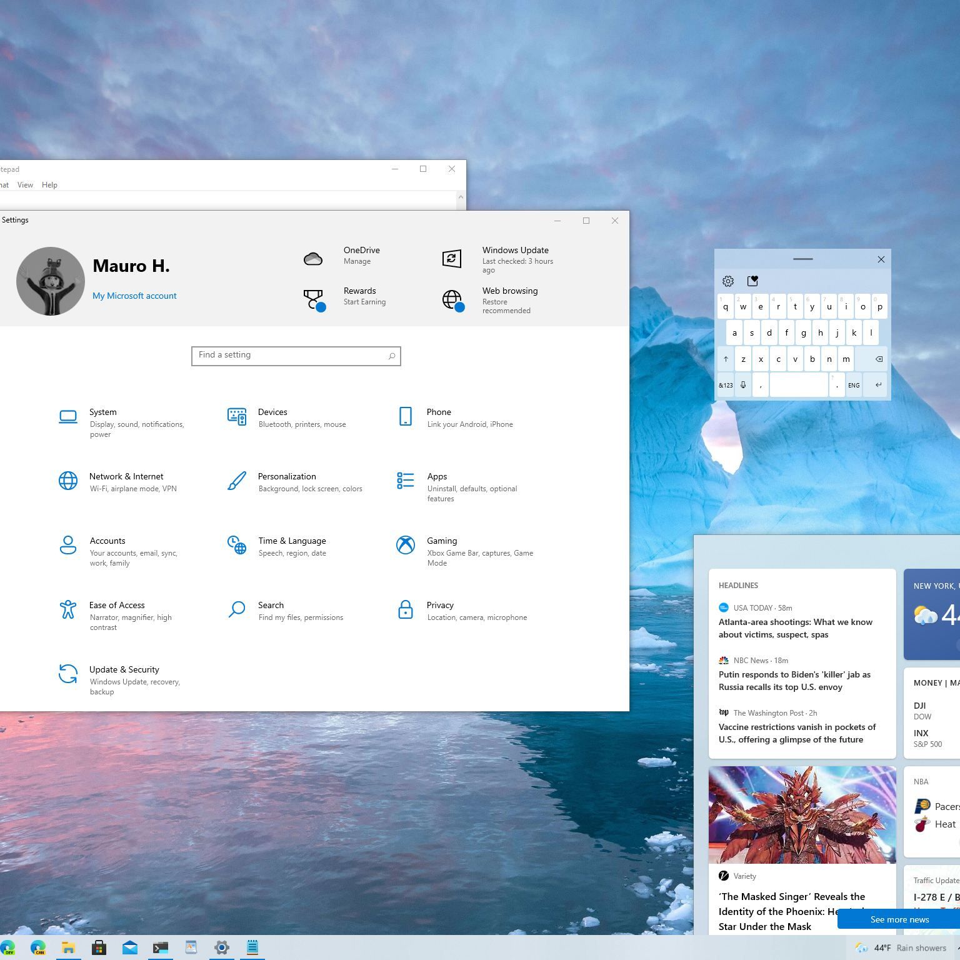Open Time & Language settings
Screen dimensions: 960x960
pos(277,546)
